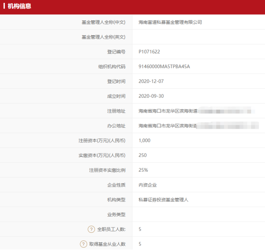The image size is (265, 250).
Task: Click help icon beside 取得基金从业人数
Action: (x=83, y=244)
